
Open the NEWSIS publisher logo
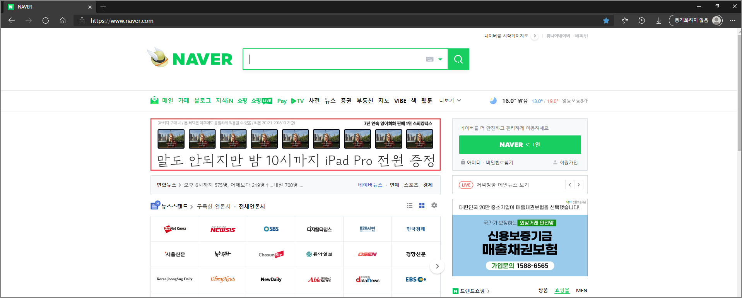[x=223, y=229]
